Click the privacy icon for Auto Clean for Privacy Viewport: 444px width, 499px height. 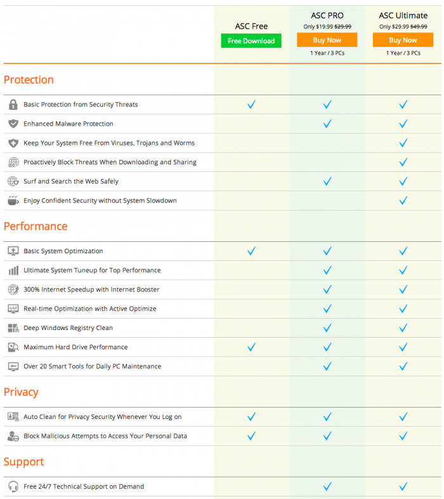(x=13, y=416)
